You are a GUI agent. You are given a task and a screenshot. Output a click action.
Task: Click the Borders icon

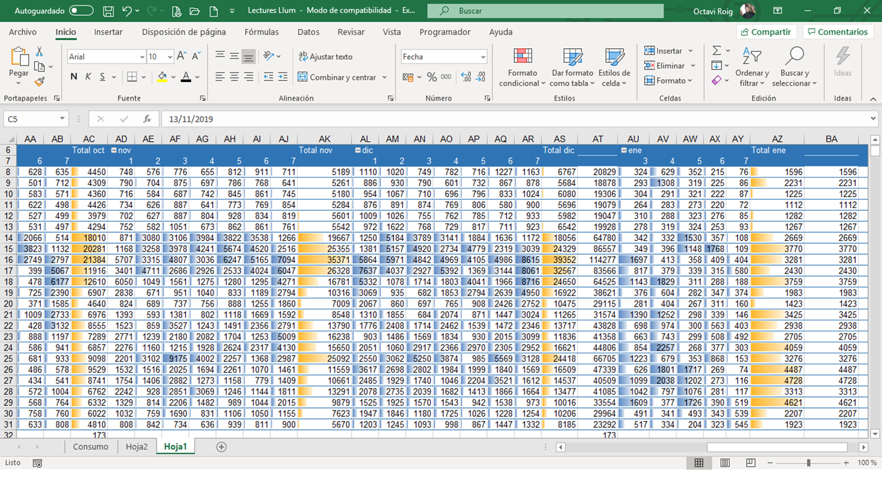132,77
